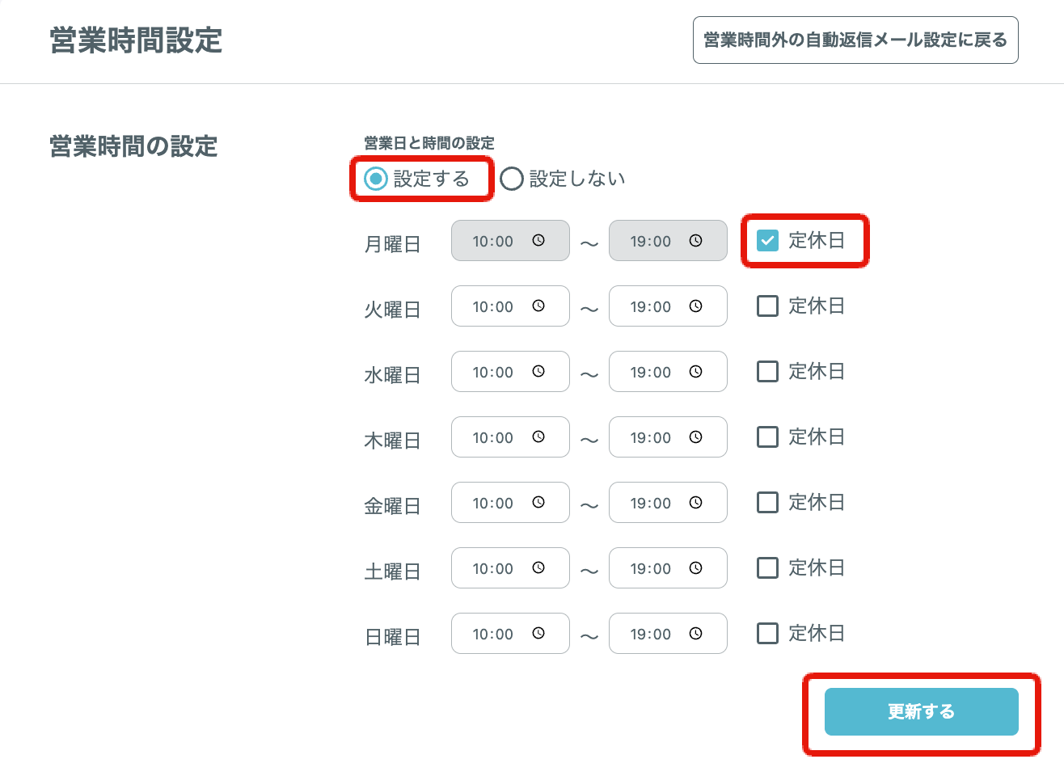Click Thursday end time 19:00 field

(668, 436)
